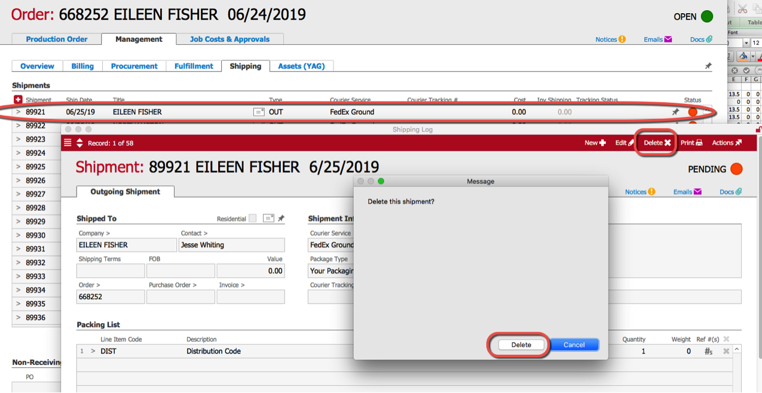762x393 pixels.
Task: Confirm deletion with the Delete button
Action: point(521,345)
